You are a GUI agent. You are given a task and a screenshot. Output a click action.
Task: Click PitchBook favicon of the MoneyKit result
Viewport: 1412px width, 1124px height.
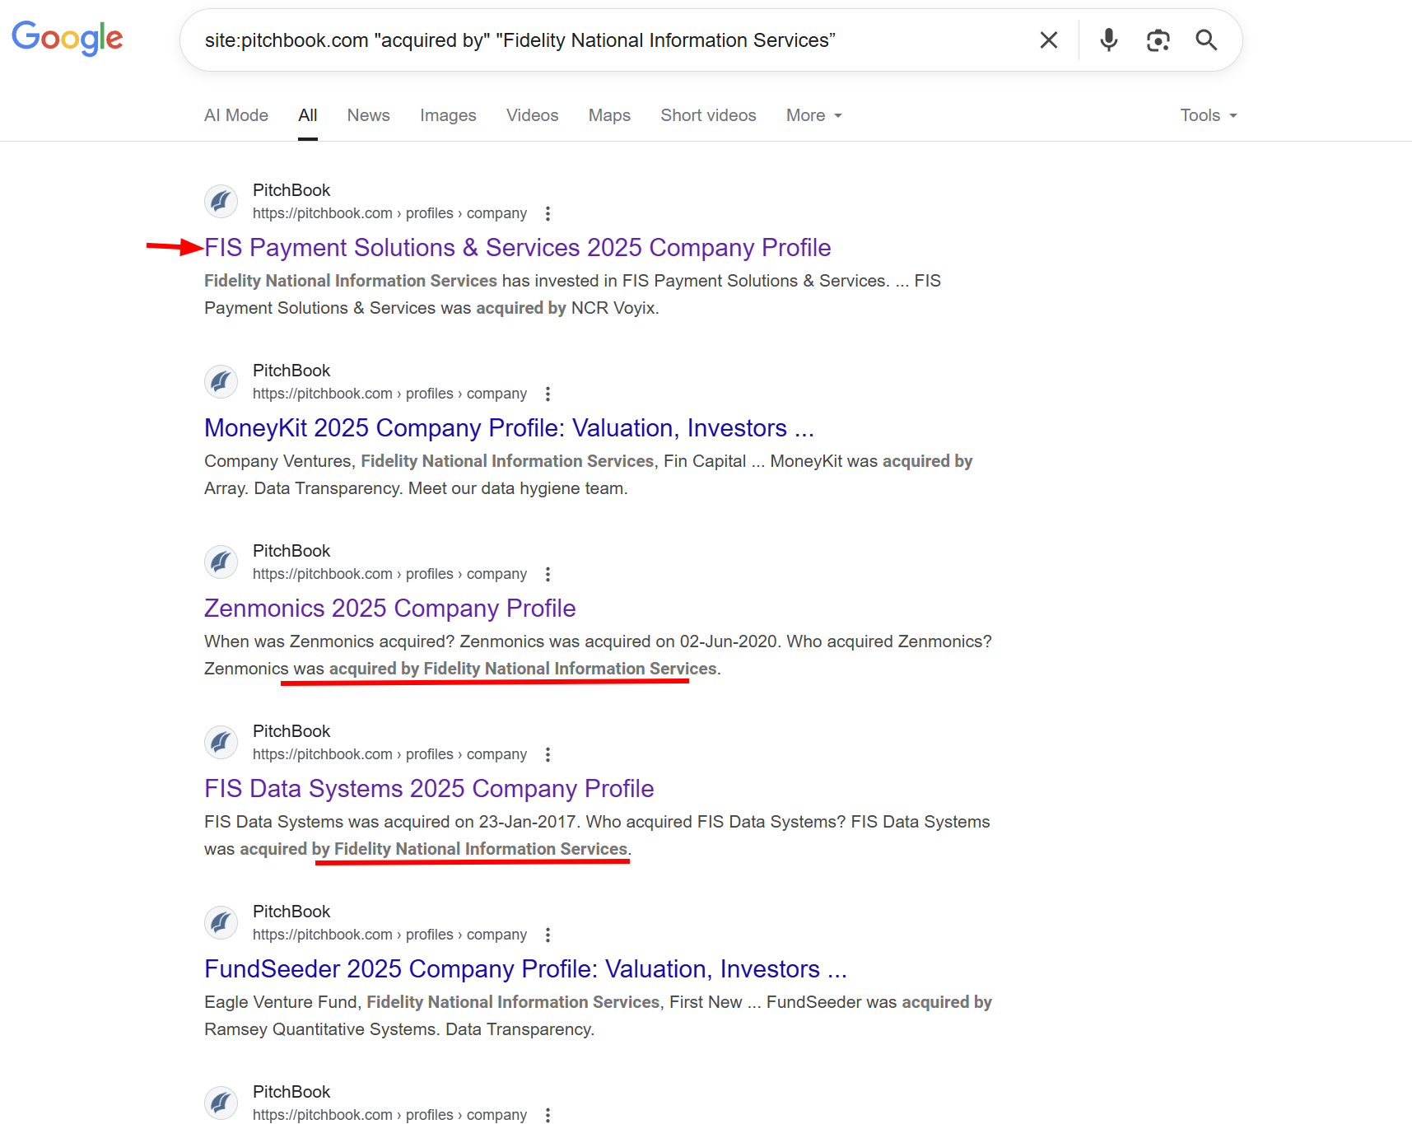coord(221,382)
